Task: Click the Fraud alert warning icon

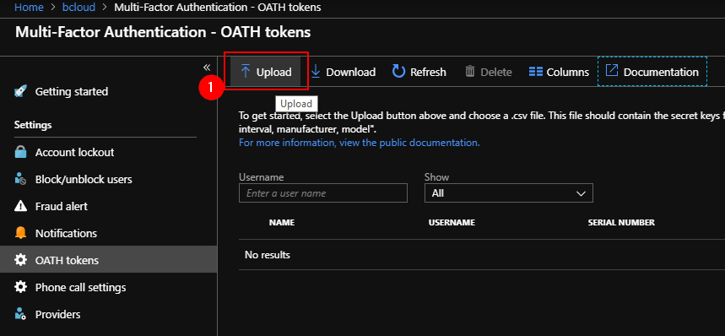Action: 21,206
